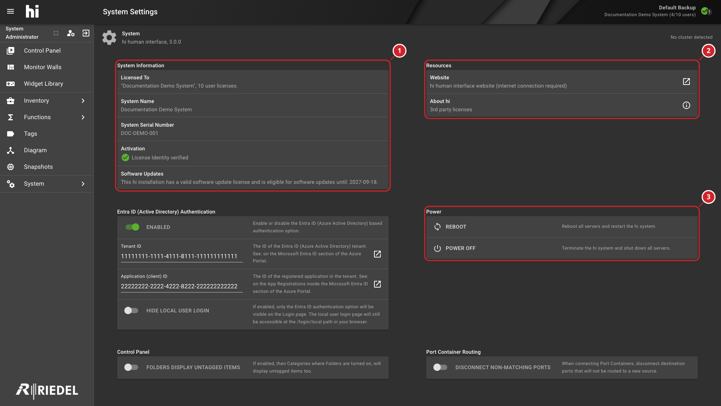Click the green backup status check icon

pyautogui.click(x=705, y=11)
